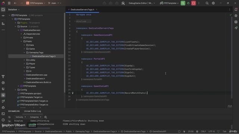Click DedicatedServers breadcrumb in status bar
The image size is (239, 134).
[54, 131]
